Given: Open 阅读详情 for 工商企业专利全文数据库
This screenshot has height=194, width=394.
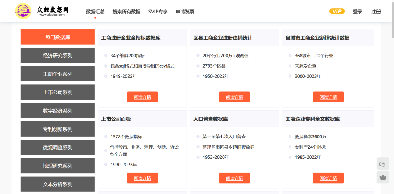Looking at the screenshot, I should (x=328, y=178).
